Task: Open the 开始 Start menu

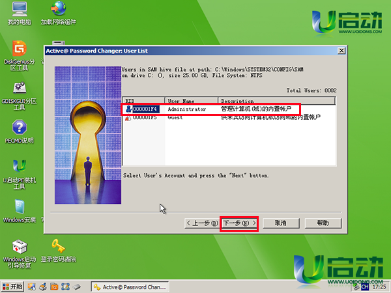Action: 12,286
